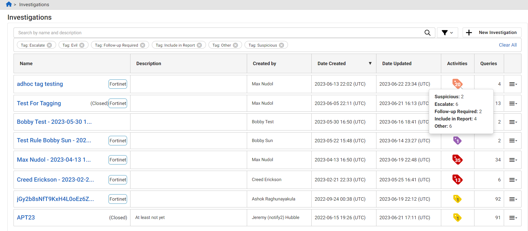The width and height of the screenshot is (528, 231).
Task: Remove the Tag: Escalate filter chip
Action: click(x=50, y=45)
